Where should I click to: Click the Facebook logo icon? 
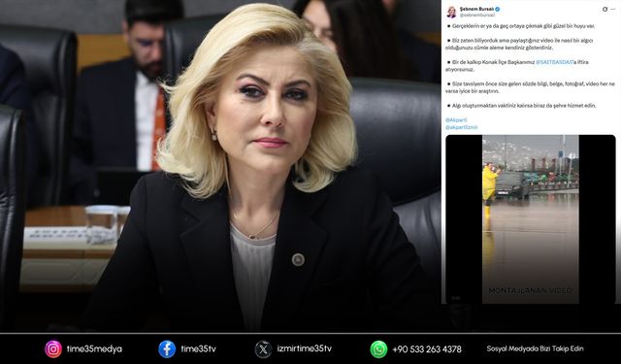click(167, 348)
